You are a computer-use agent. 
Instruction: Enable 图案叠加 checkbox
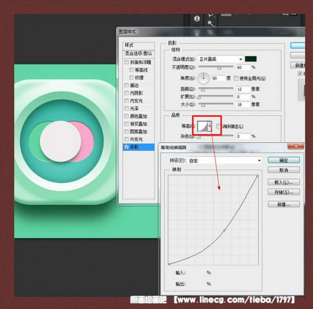[x=126, y=131]
